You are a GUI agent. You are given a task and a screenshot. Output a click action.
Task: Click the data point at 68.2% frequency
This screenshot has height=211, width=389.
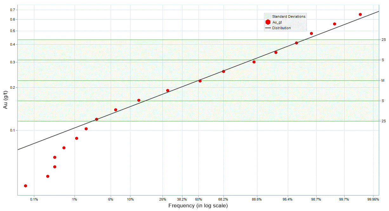223,72
